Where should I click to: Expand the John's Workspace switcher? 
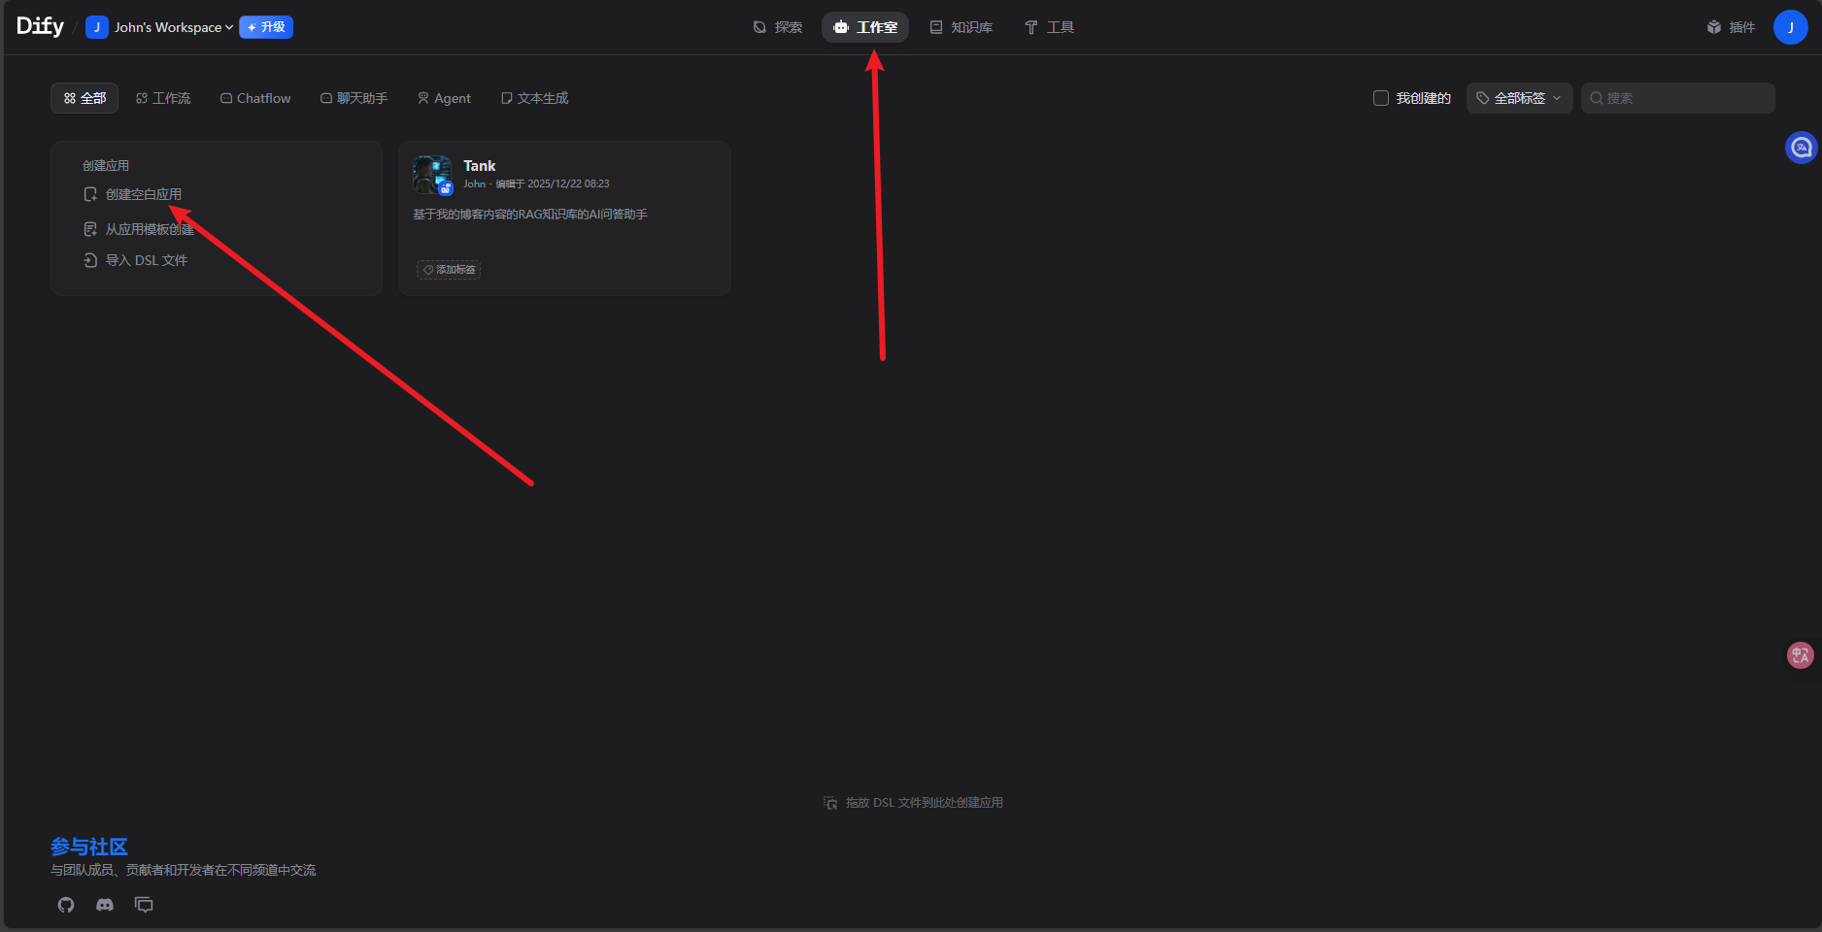[x=160, y=27]
